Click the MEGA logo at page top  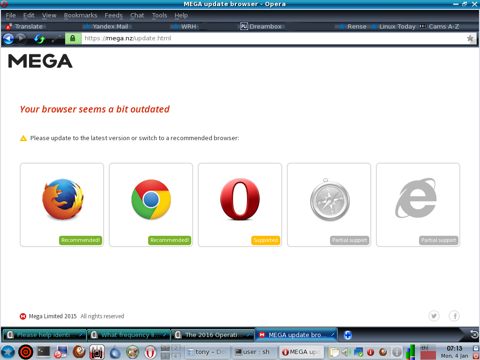[x=40, y=60]
